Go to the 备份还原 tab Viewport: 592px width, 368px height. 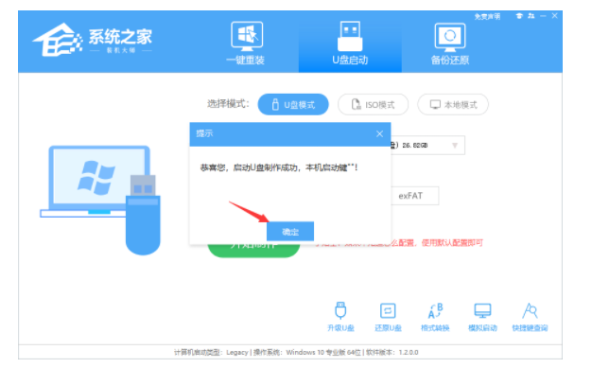coord(450,44)
